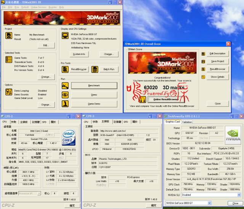Screen dimensions: 244x209
Task: Click the NVIDIA logo in GPU-Z
Action: click(233, 135)
